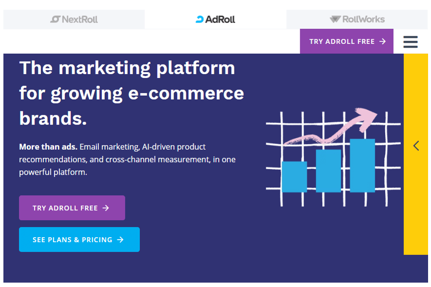Open the hamburger navigation menu
The width and height of the screenshot is (431, 287).
411,42
